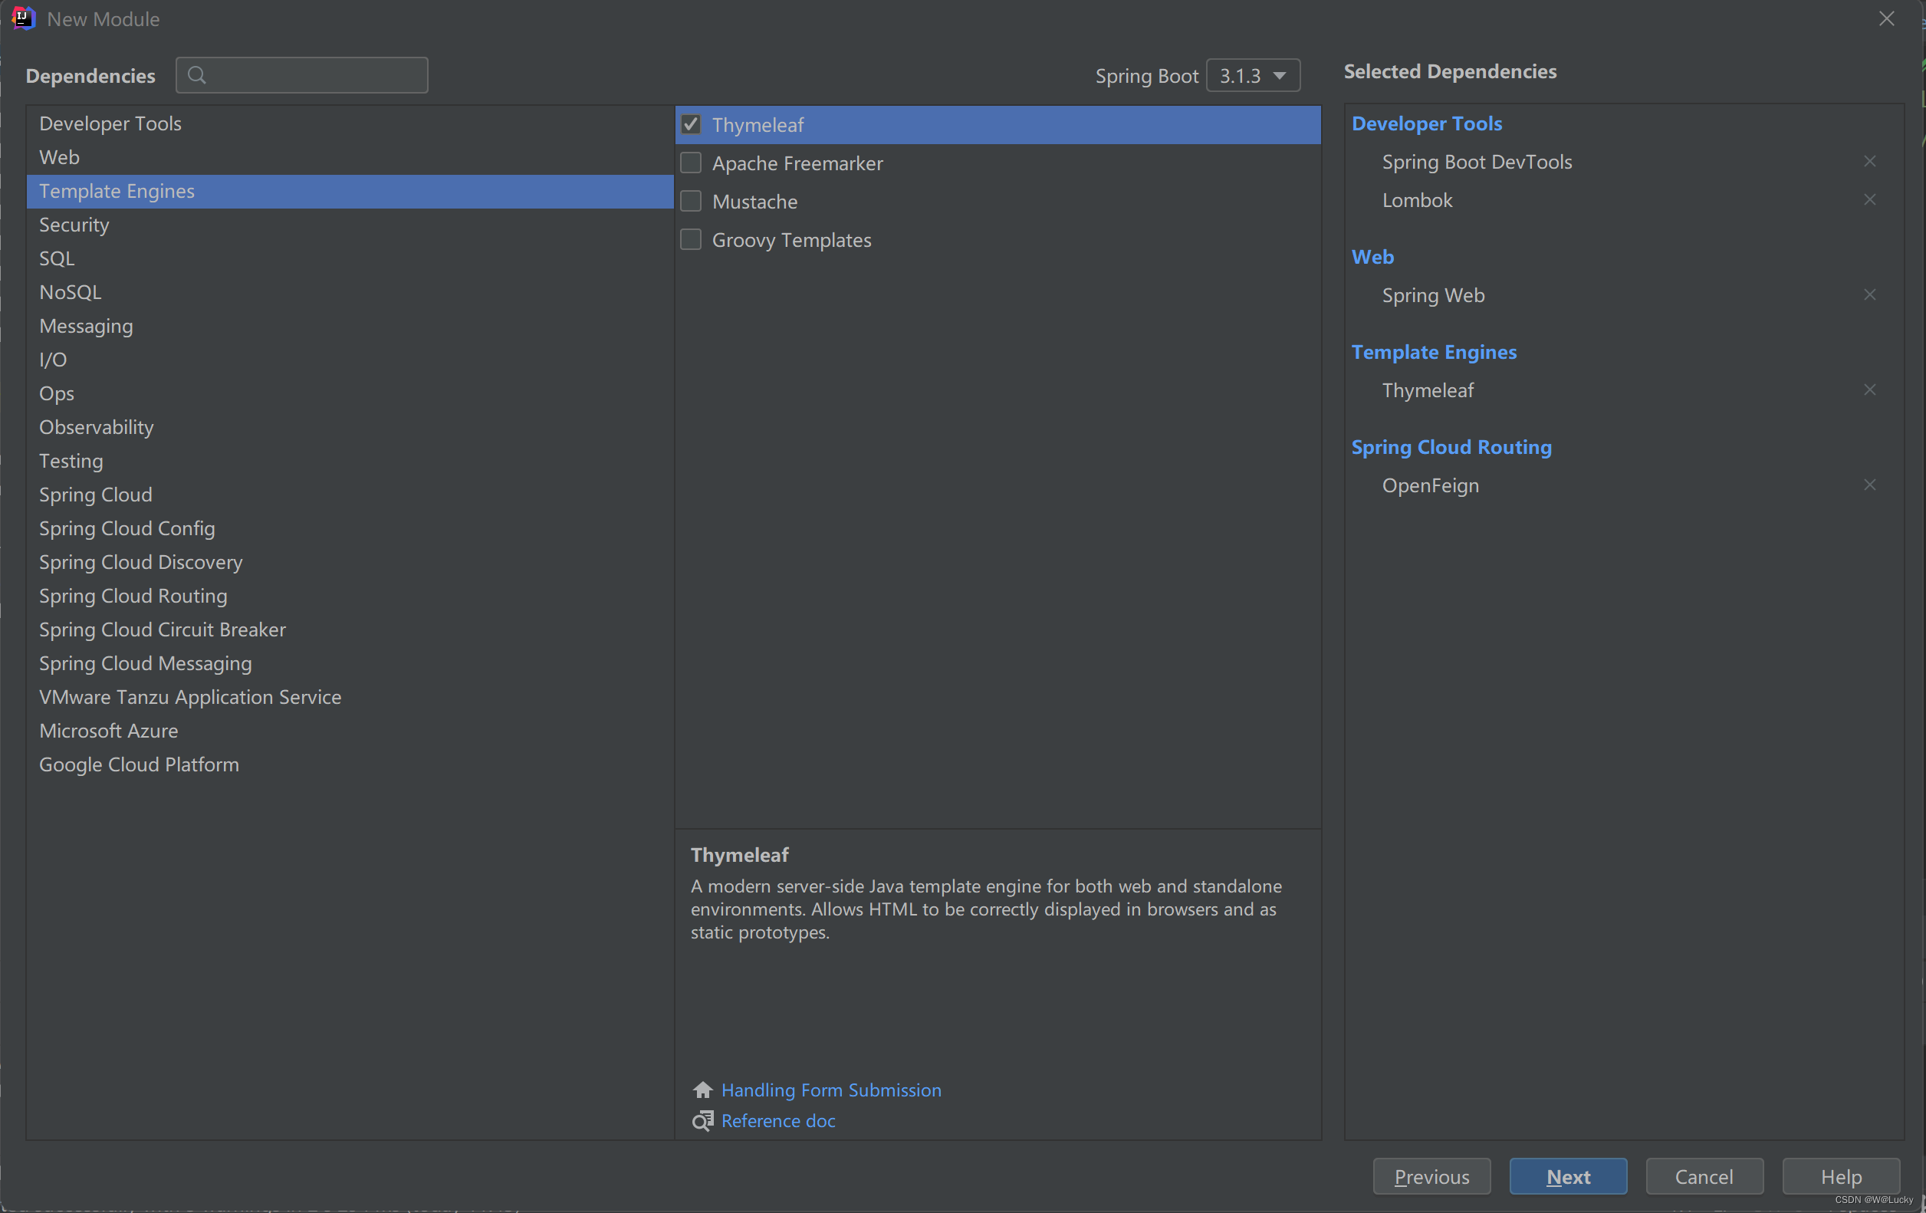Remove Lombok using its X icon
This screenshot has width=1926, height=1213.
point(1869,200)
